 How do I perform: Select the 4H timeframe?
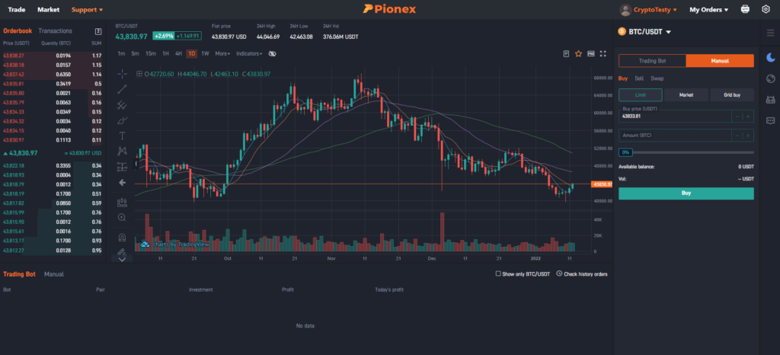tap(178, 53)
